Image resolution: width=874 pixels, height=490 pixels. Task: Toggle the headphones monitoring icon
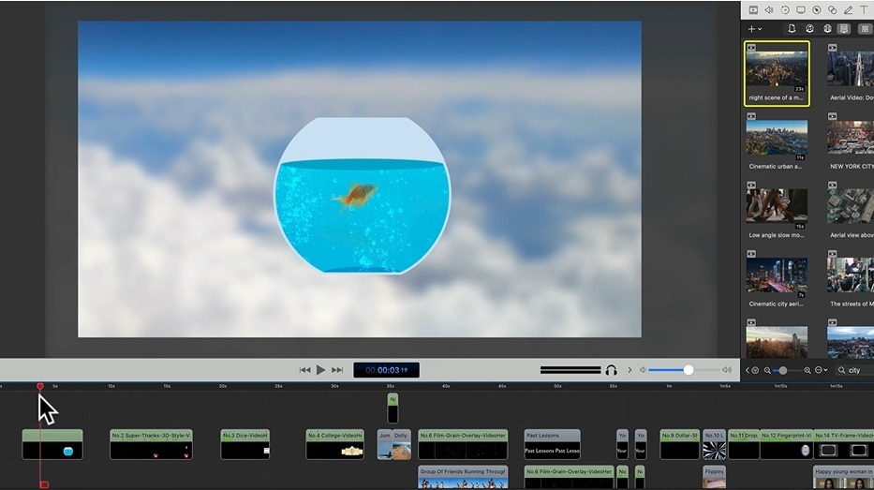click(x=612, y=370)
